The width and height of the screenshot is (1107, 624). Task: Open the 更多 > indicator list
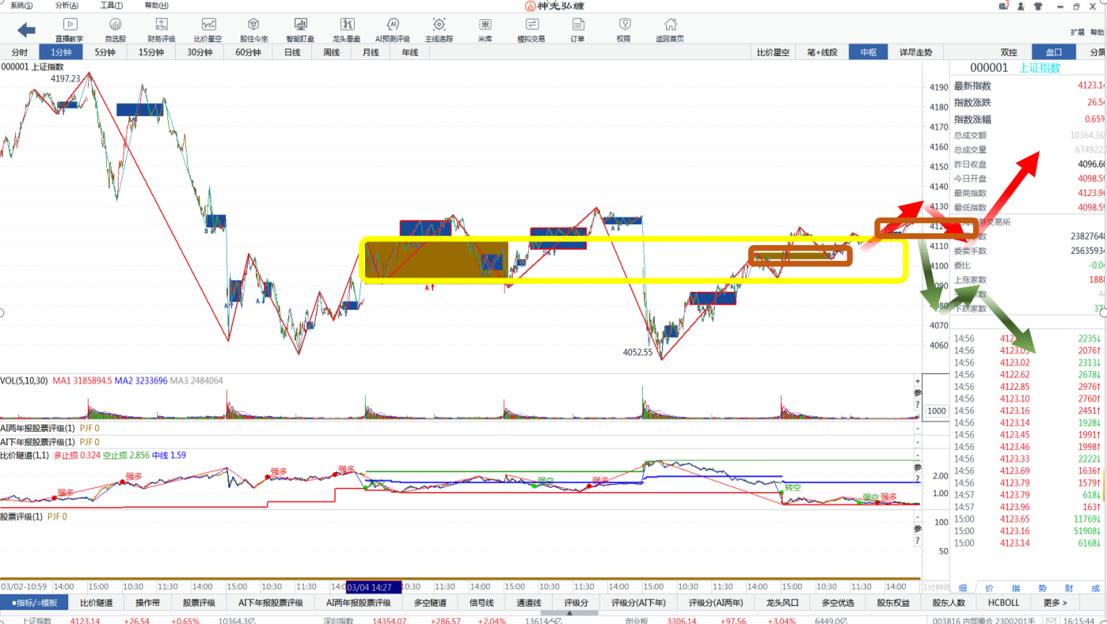[1055, 603]
